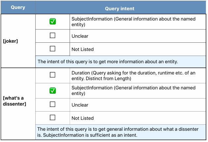Image resolution: width=208 pixels, height=142 pixels.
Task: Check the Unclear box for joker query
Action: (x=52, y=35)
